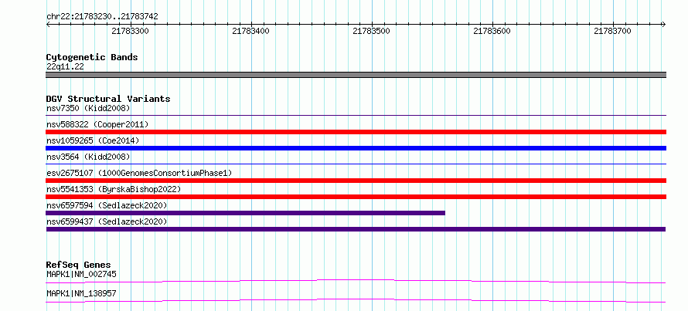Click the full-width purple nsv6599437 bar
Screen dimensions: 688x311
coord(356,229)
